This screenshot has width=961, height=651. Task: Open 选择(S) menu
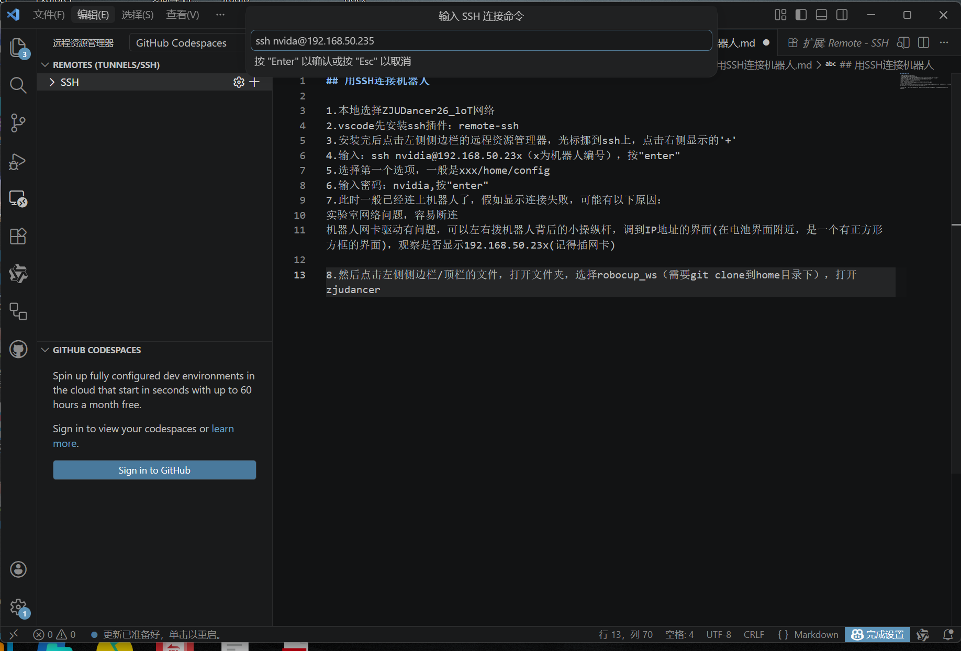[x=138, y=15]
